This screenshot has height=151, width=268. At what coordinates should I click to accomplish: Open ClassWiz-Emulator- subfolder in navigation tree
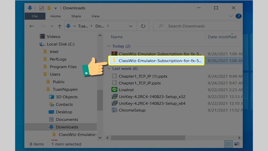78,135
